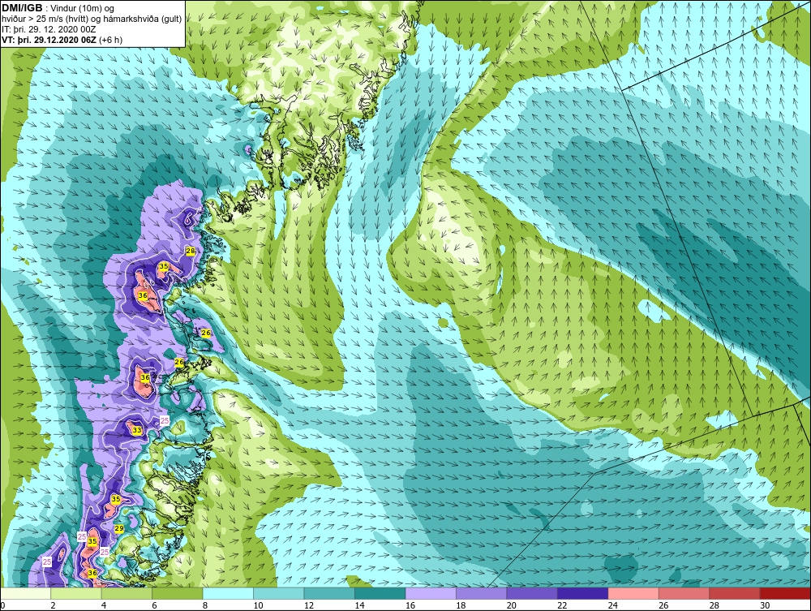The image size is (811, 611).
Task: Pick the salmon 26–28 m/s legend swatch
Action: point(684,593)
